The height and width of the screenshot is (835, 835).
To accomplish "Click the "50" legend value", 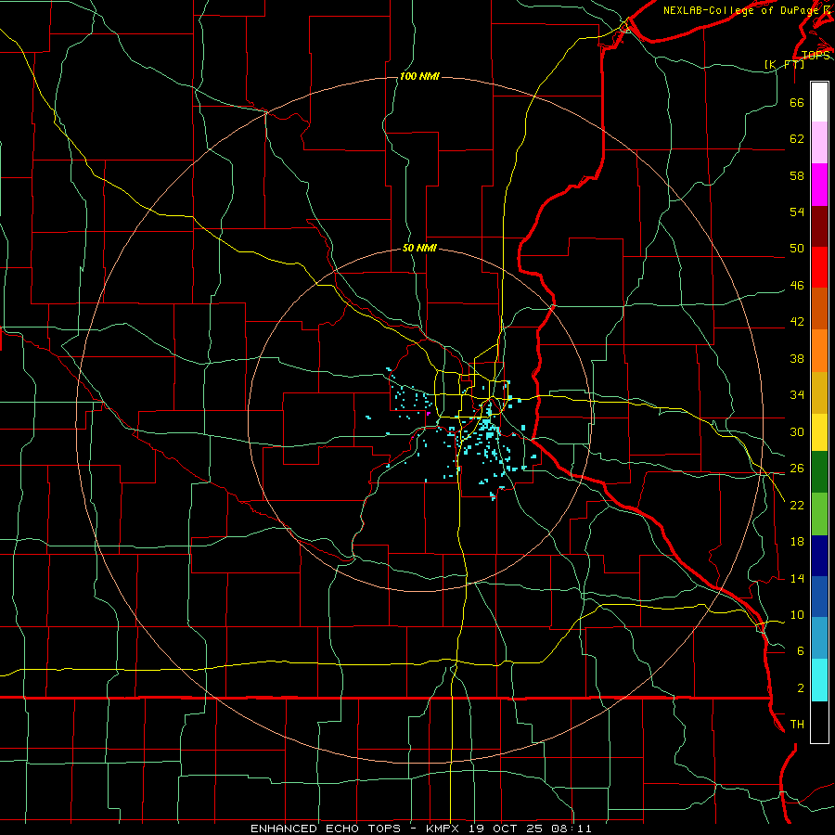I will pyautogui.click(x=797, y=249).
